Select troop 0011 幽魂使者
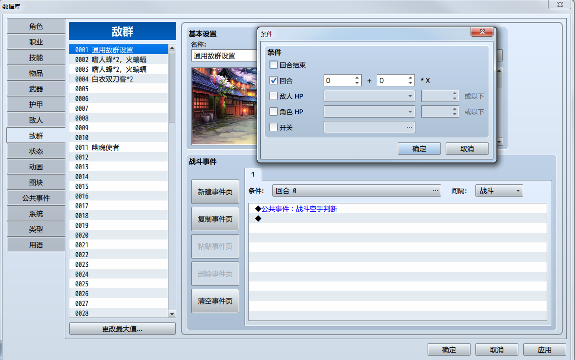 [x=119, y=147]
